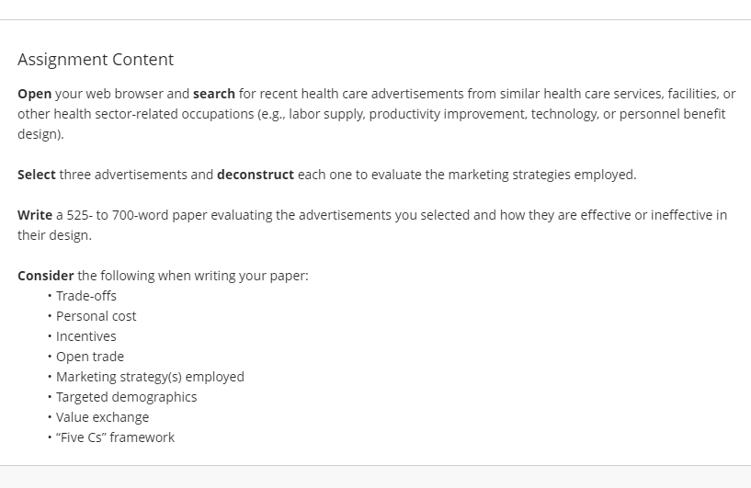751x488 pixels.
Task: Select the Incentives bullet item
Action: tap(86, 336)
